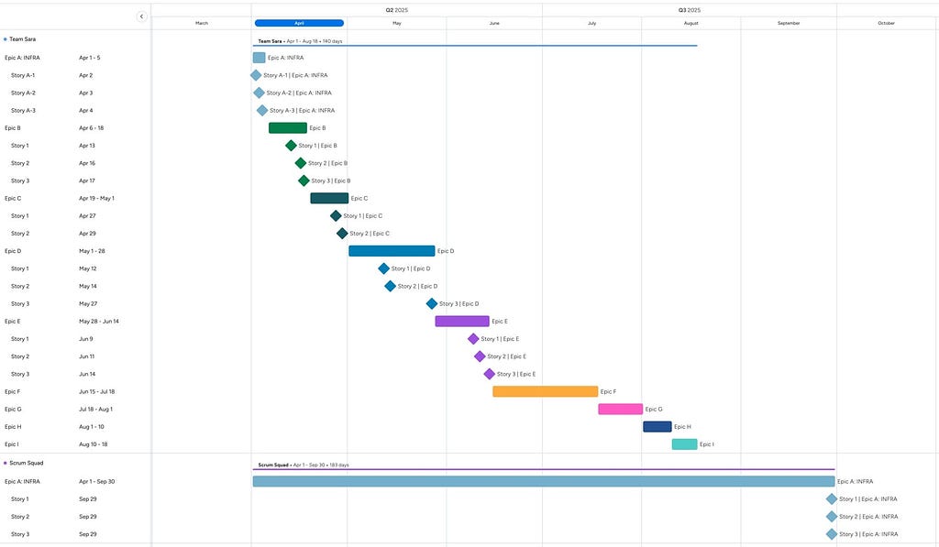Click the Story 1 | Epic C diamond
Viewport: 939px width, 547px height.
coord(336,216)
